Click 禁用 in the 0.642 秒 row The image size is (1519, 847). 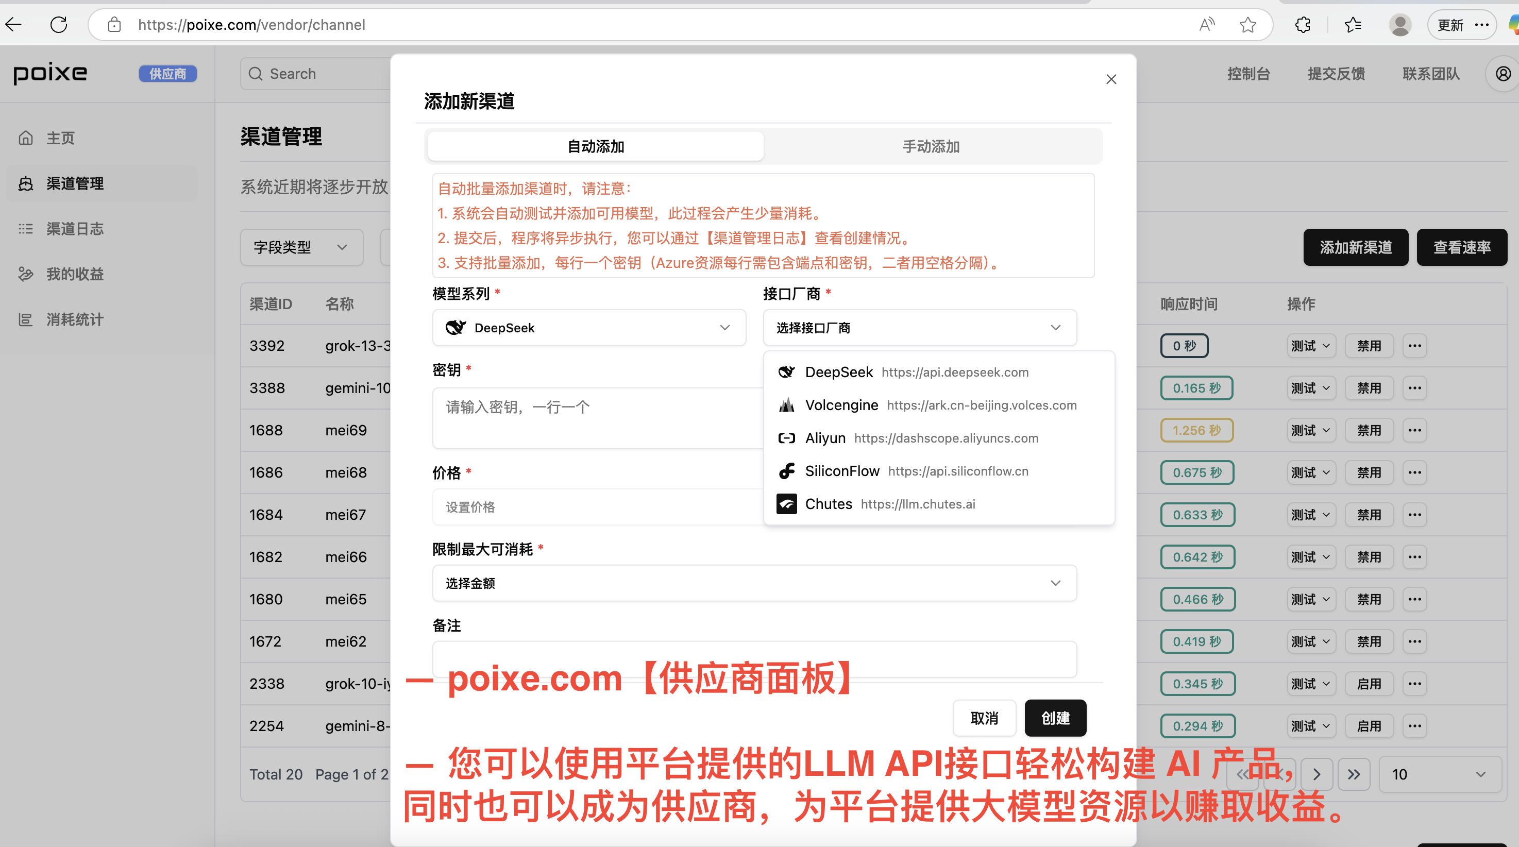tap(1369, 557)
